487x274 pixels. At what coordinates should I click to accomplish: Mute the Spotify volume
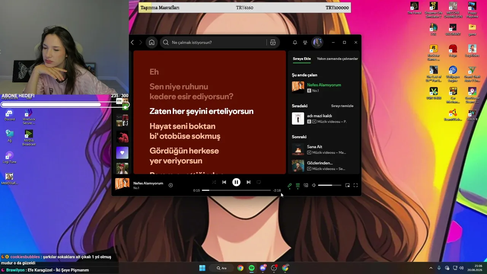point(314,185)
